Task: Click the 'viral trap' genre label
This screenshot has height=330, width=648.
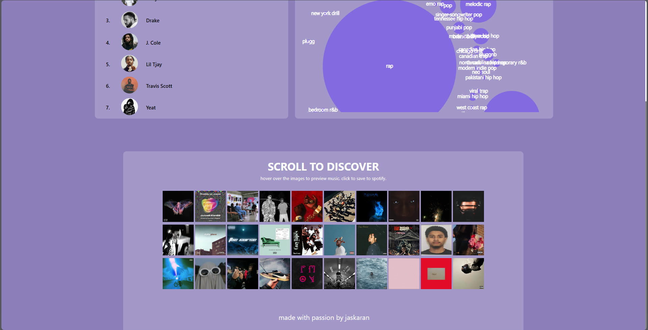Action: tap(479, 91)
